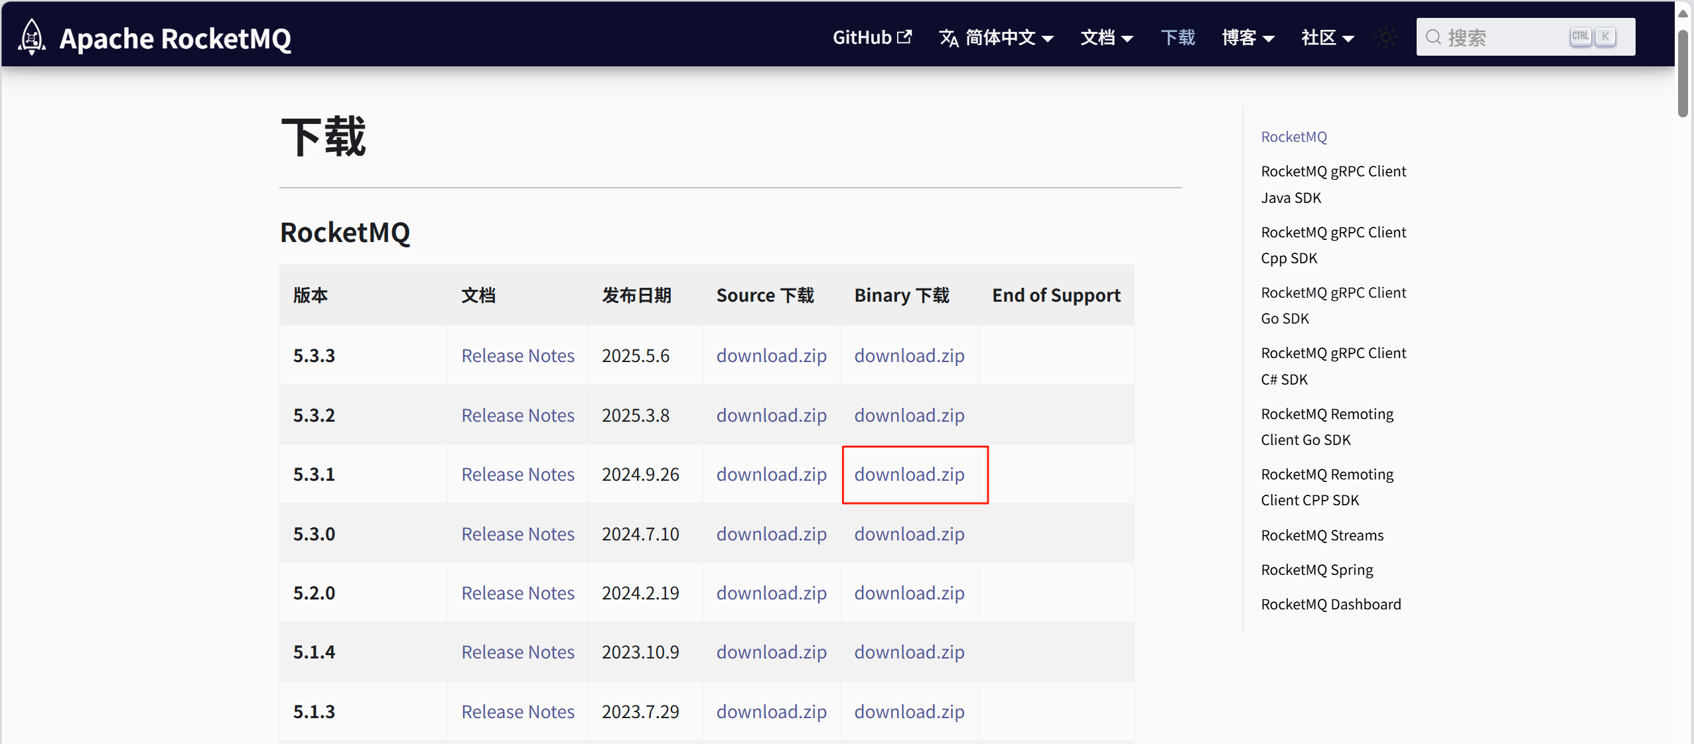
Task: Click the magnifier icon in the search box
Action: coord(1435,38)
